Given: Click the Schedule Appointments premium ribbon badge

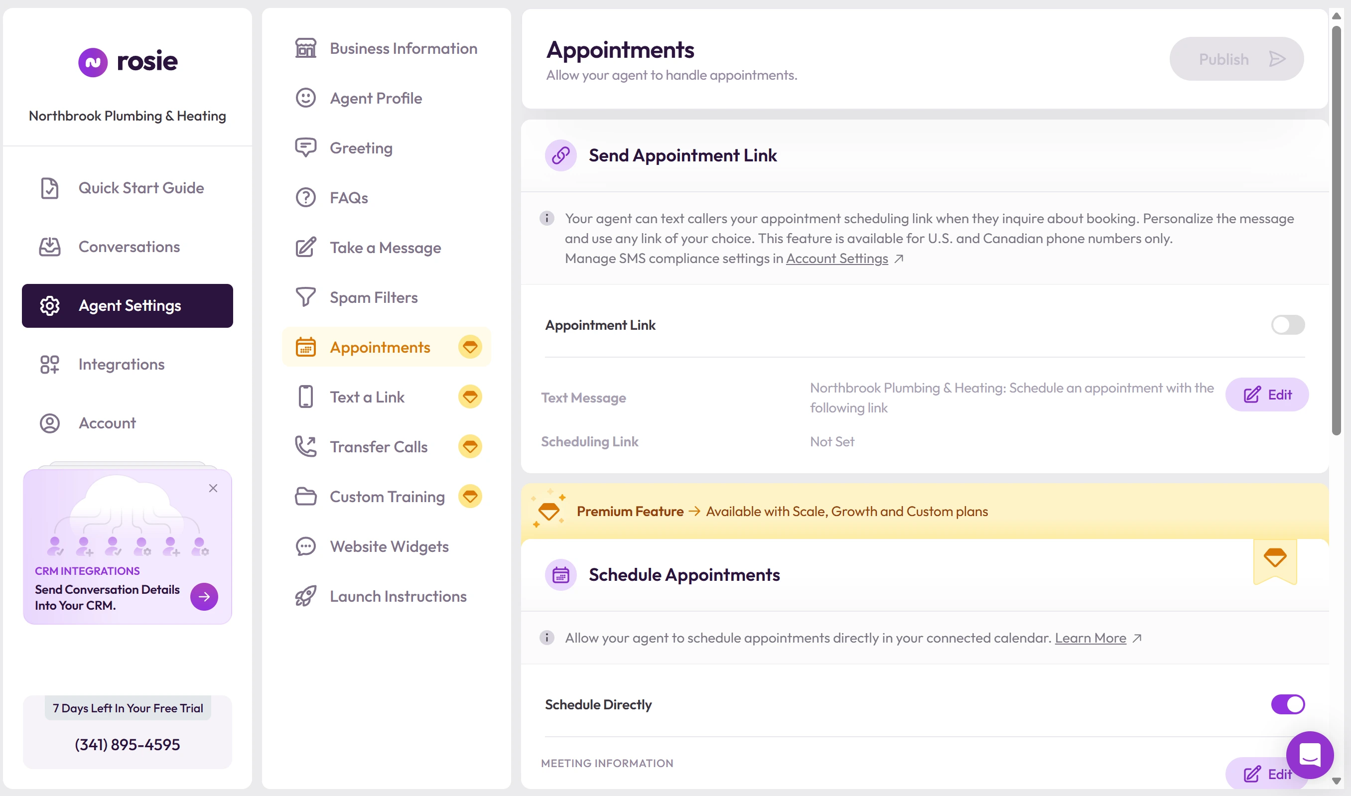Looking at the screenshot, I should coord(1275,560).
